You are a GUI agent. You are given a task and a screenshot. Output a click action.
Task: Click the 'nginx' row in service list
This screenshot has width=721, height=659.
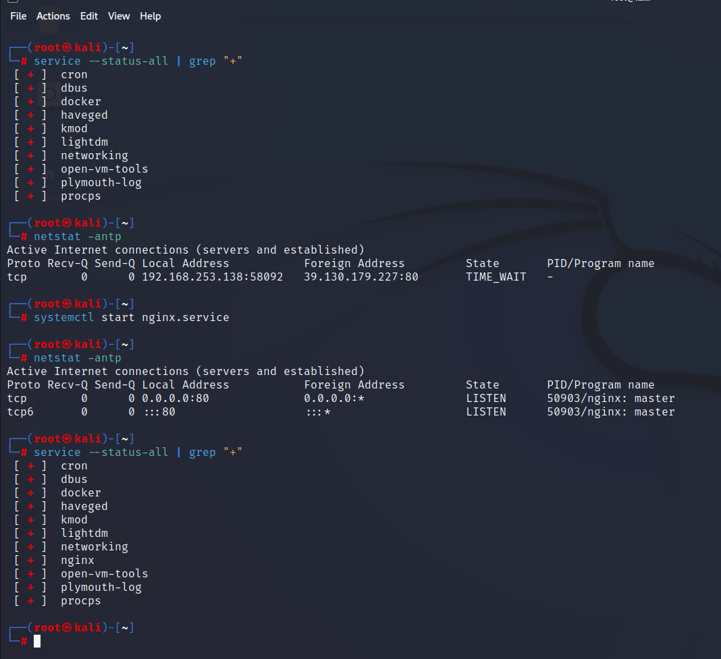(x=77, y=561)
